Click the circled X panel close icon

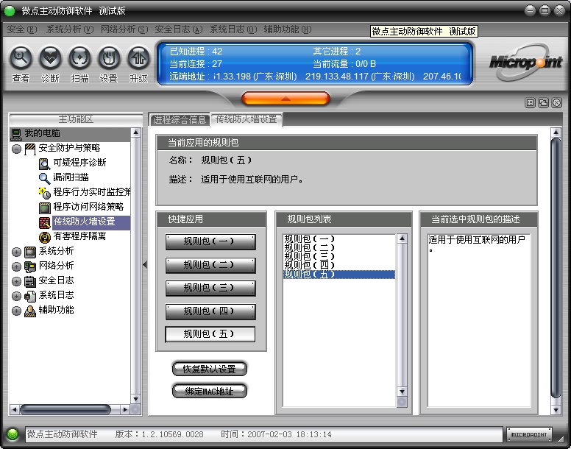click(557, 103)
